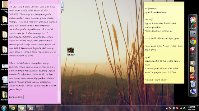This screenshot has width=199, height=111.
Task: Click 'assignment:' text in the yellow note
Action: point(151,8)
